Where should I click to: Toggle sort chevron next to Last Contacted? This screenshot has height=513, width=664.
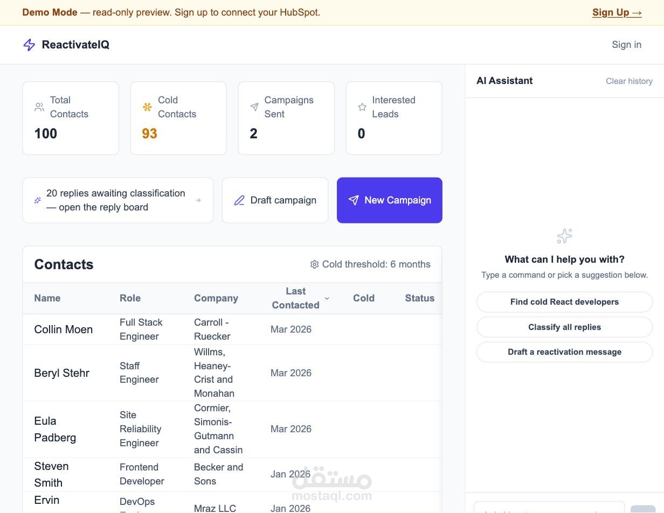[x=327, y=298]
